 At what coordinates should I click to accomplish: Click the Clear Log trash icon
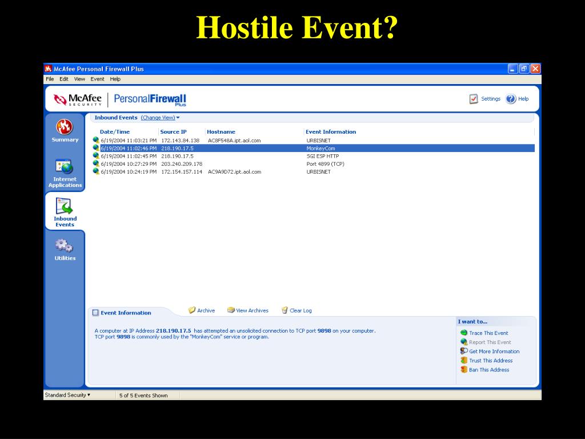[x=285, y=310]
